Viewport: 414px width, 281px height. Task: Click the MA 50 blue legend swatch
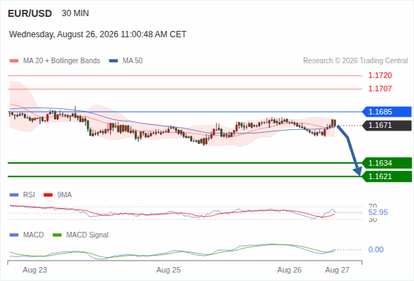coord(114,61)
